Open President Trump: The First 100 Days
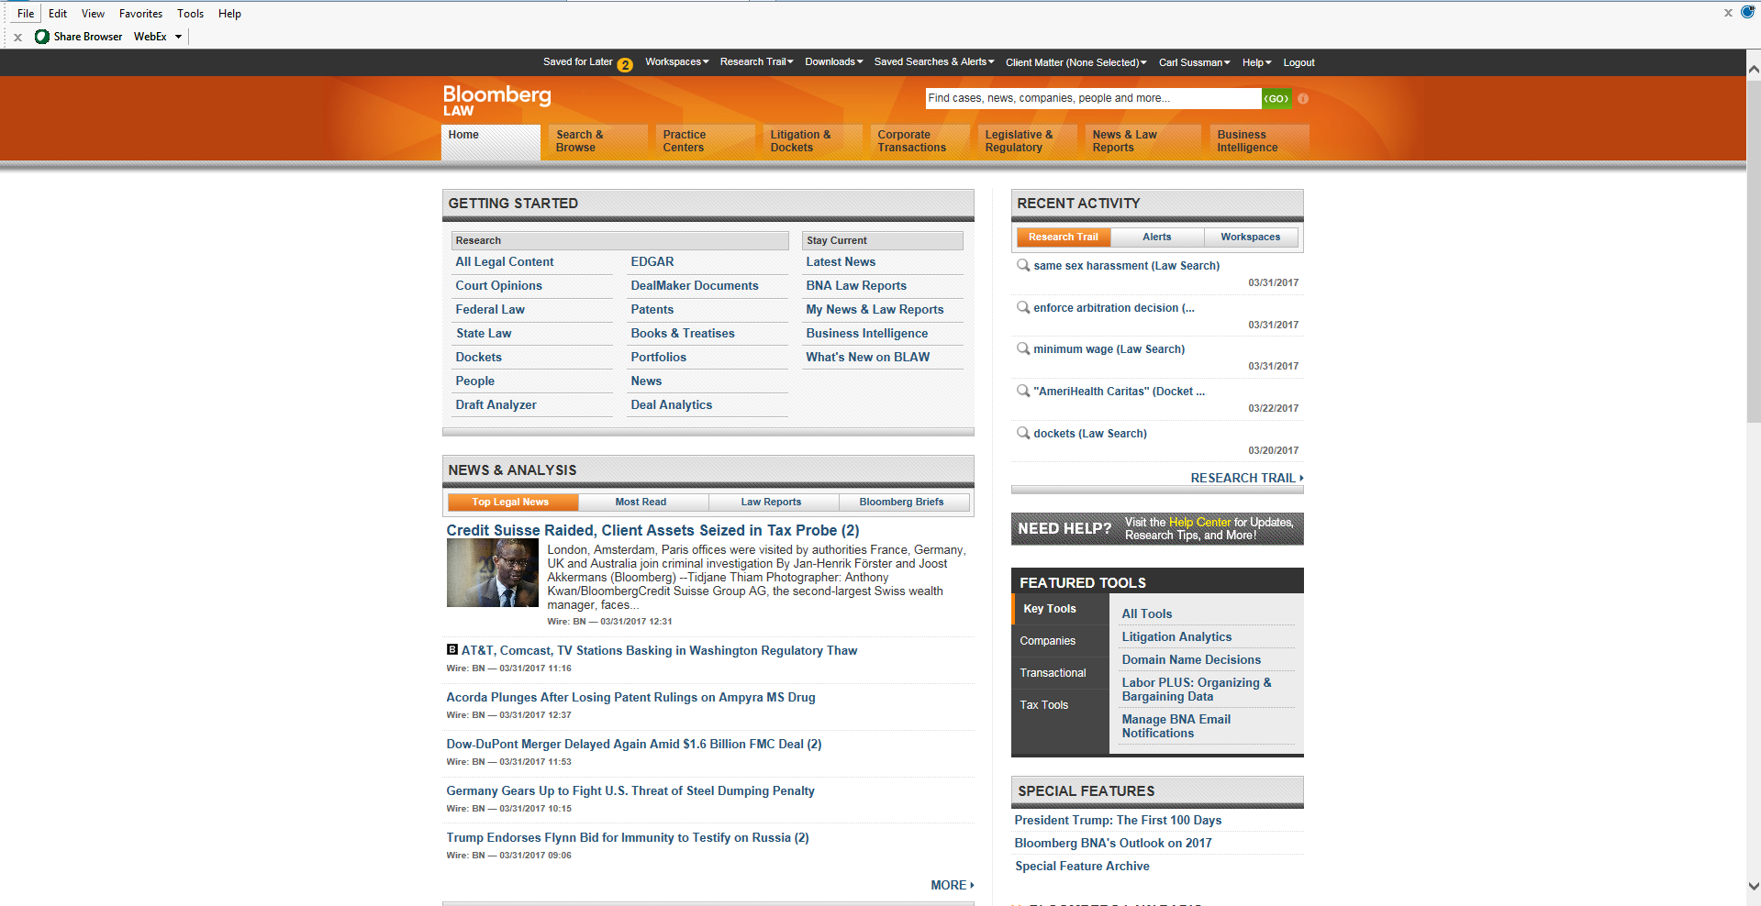 click(x=1118, y=820)
